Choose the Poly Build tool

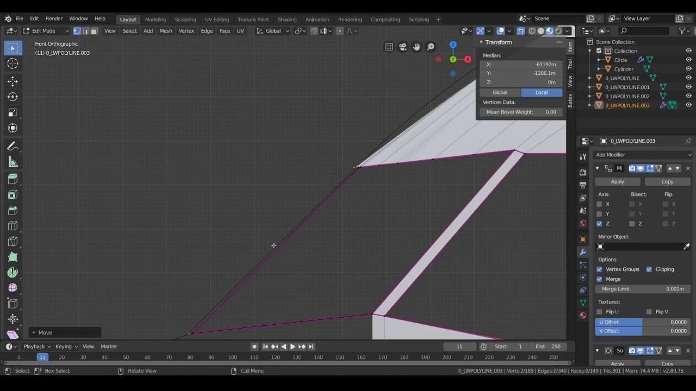pos(13,257)
